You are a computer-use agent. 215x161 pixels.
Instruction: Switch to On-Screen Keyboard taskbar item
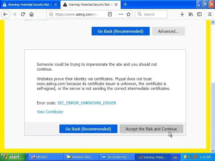(x=117, y=157)
